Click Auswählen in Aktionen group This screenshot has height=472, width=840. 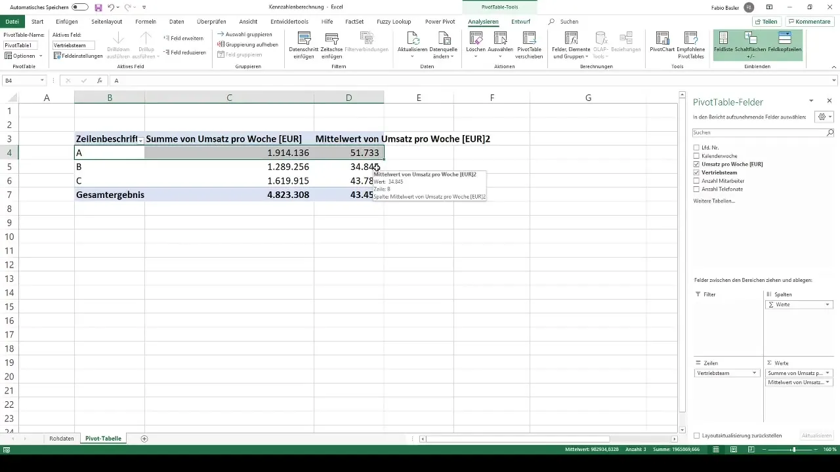coord(500,45)
